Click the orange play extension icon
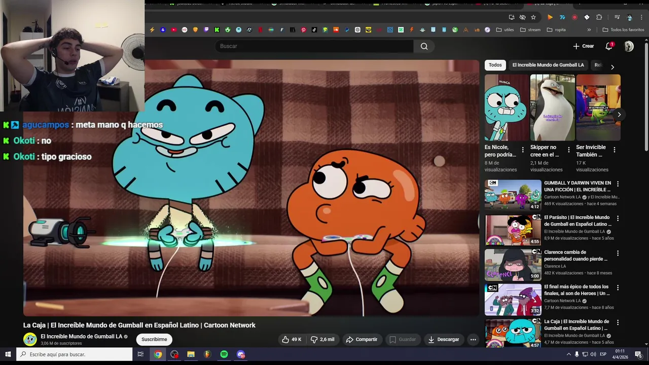Screen dimensions: 649x365 point(550,17)
